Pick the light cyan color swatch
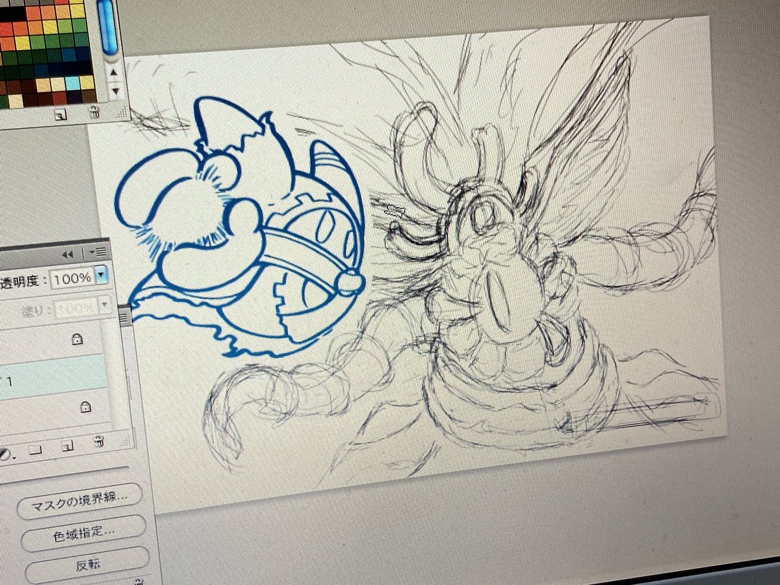Image resolution: width=780 pixels, height=585 pixels. 72,83
